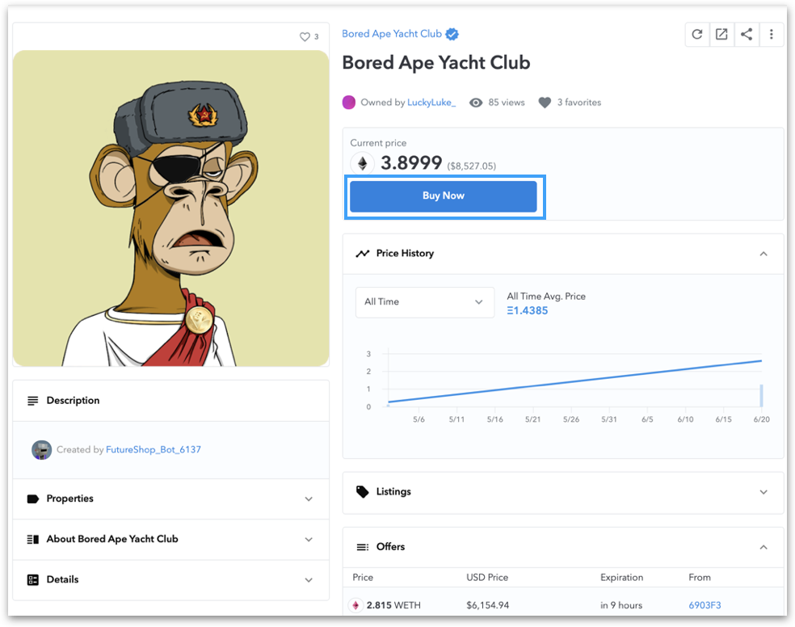Open item in new window icon
The width and height of the screenshot is (795, 627).
point(721,35)
